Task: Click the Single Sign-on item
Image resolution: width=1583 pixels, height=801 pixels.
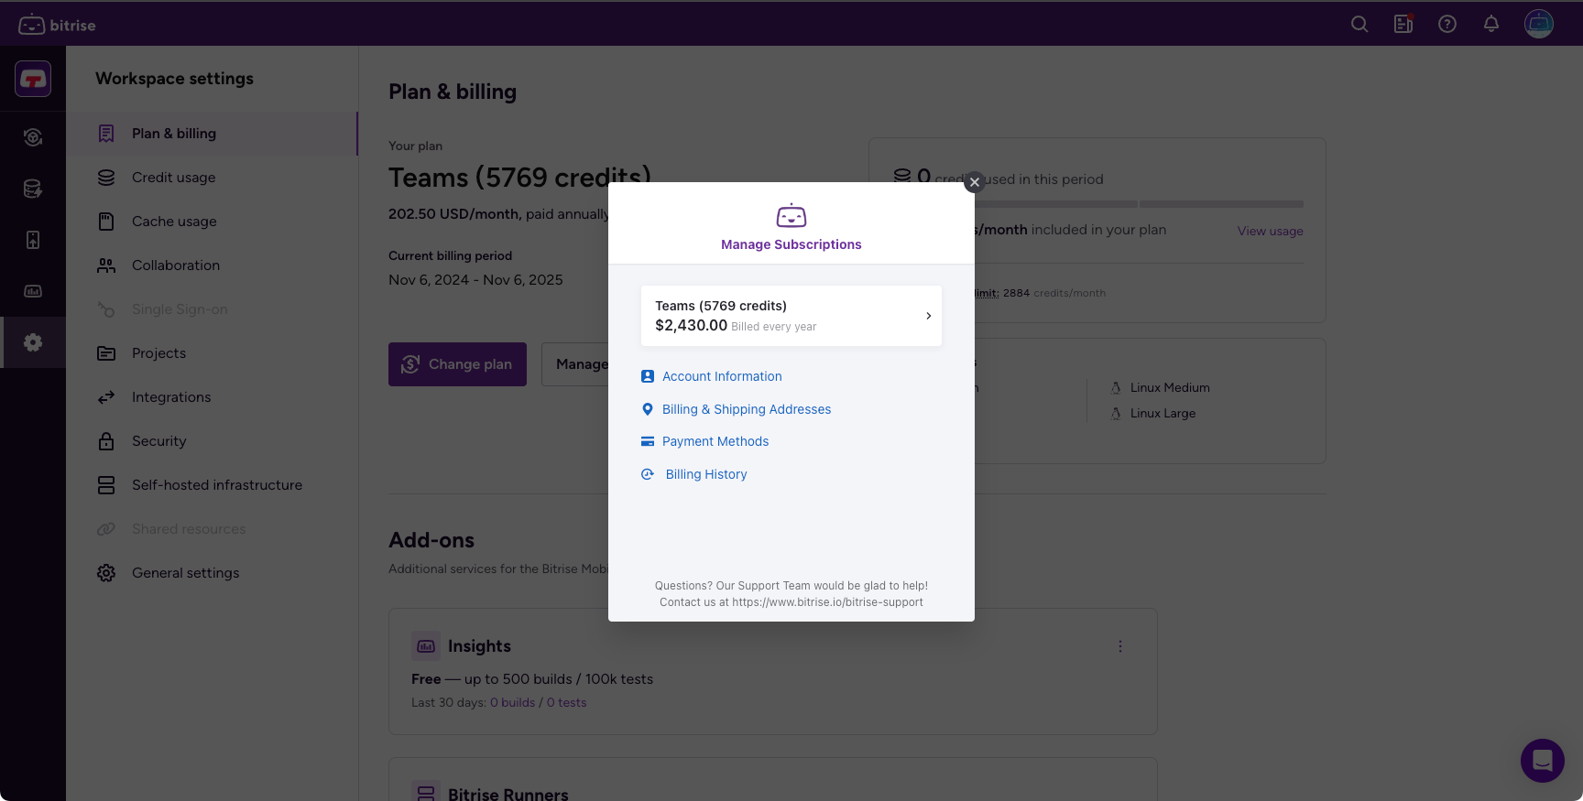Action: tap(212, 309)
